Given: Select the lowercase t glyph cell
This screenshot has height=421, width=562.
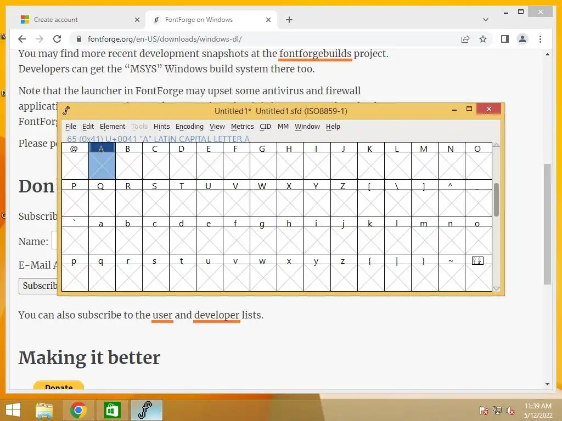Looking at the screenshot, I should click(x=183, y=272).
